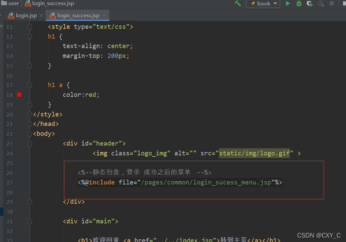Click the red color swatch on line 18
Image resolution: width=346 pixels, height=242 pixels.
19,95
